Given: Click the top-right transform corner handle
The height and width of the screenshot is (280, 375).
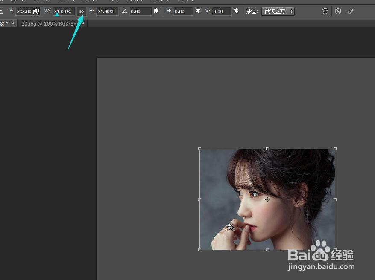Looking at the screenshot, I should tap(335, 149).
